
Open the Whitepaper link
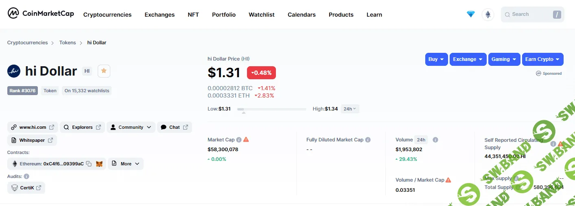32,140
